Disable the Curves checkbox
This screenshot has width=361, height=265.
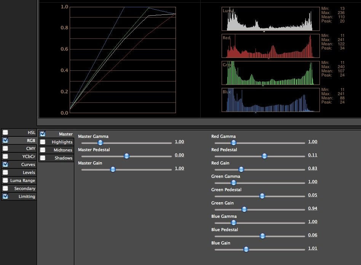(5, 164)
